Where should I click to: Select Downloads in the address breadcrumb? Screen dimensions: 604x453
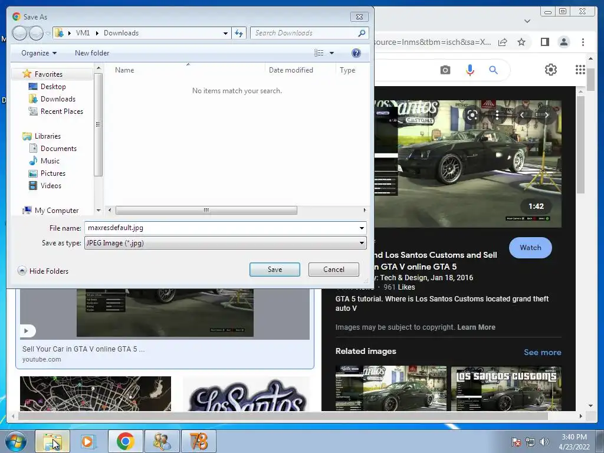click(121, 33)
